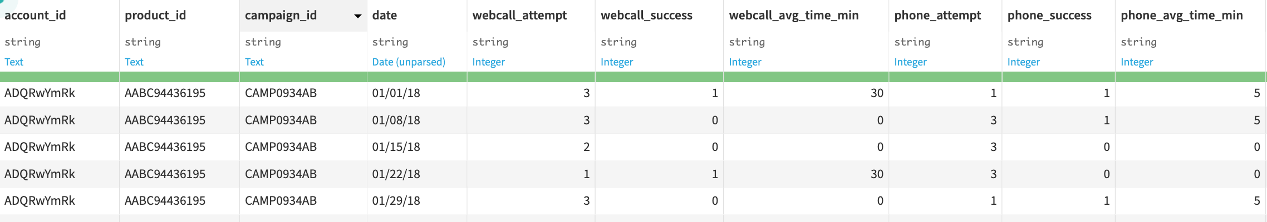Click the Integer meaning under phone_success
This screenshot has height=222, width=1267.
click(1024, 62)
